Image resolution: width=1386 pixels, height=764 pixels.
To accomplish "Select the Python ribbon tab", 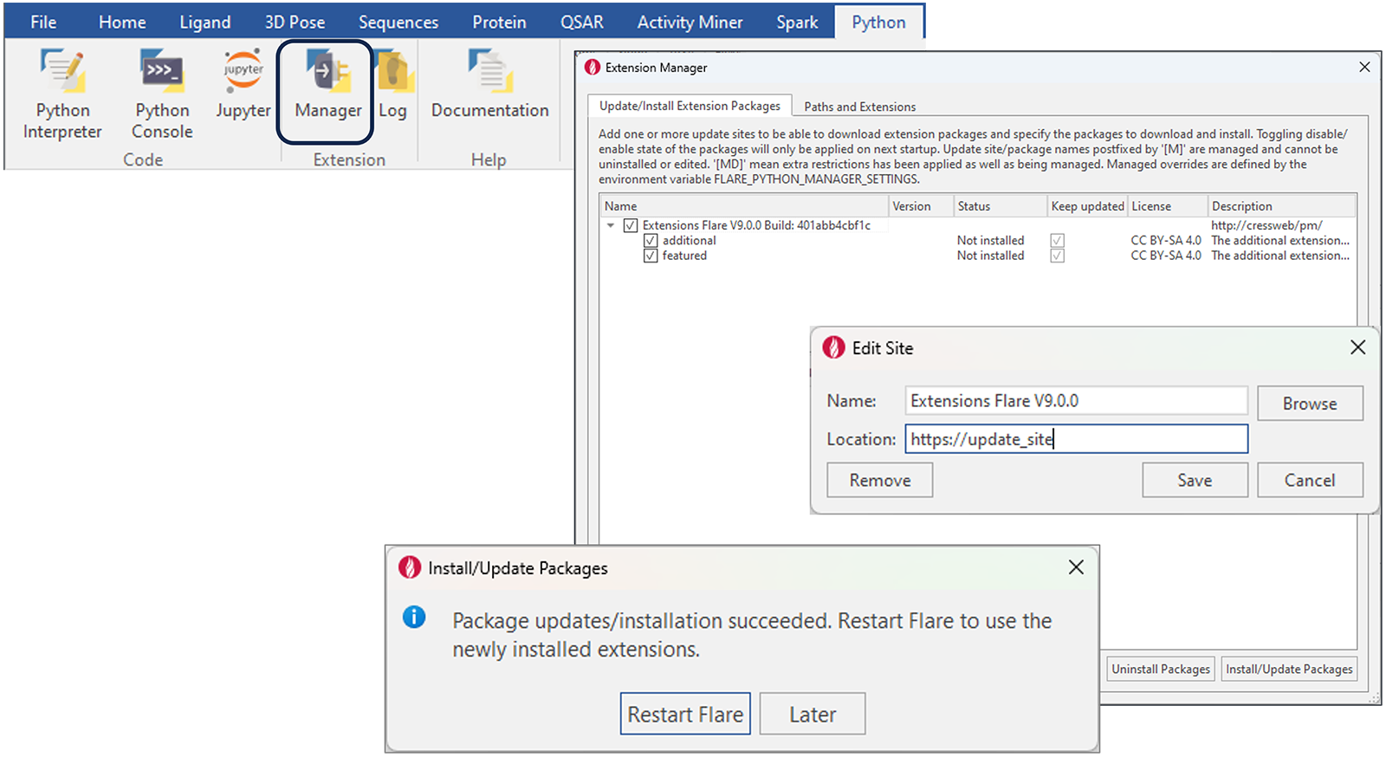I will pos(878,22).
